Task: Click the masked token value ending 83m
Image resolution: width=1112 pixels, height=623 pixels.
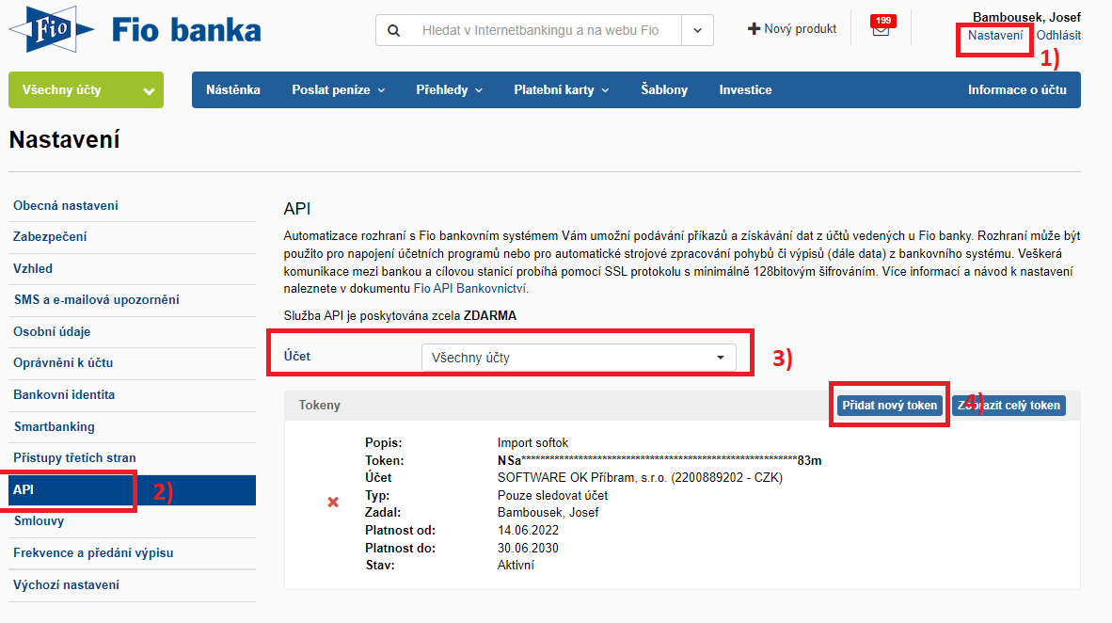Action: (659, 460)
